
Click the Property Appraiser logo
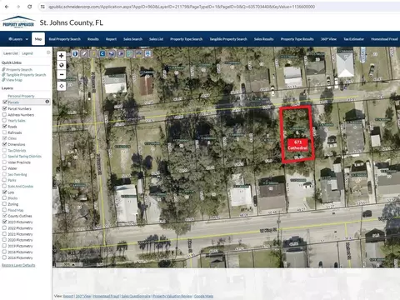(18, 22)
